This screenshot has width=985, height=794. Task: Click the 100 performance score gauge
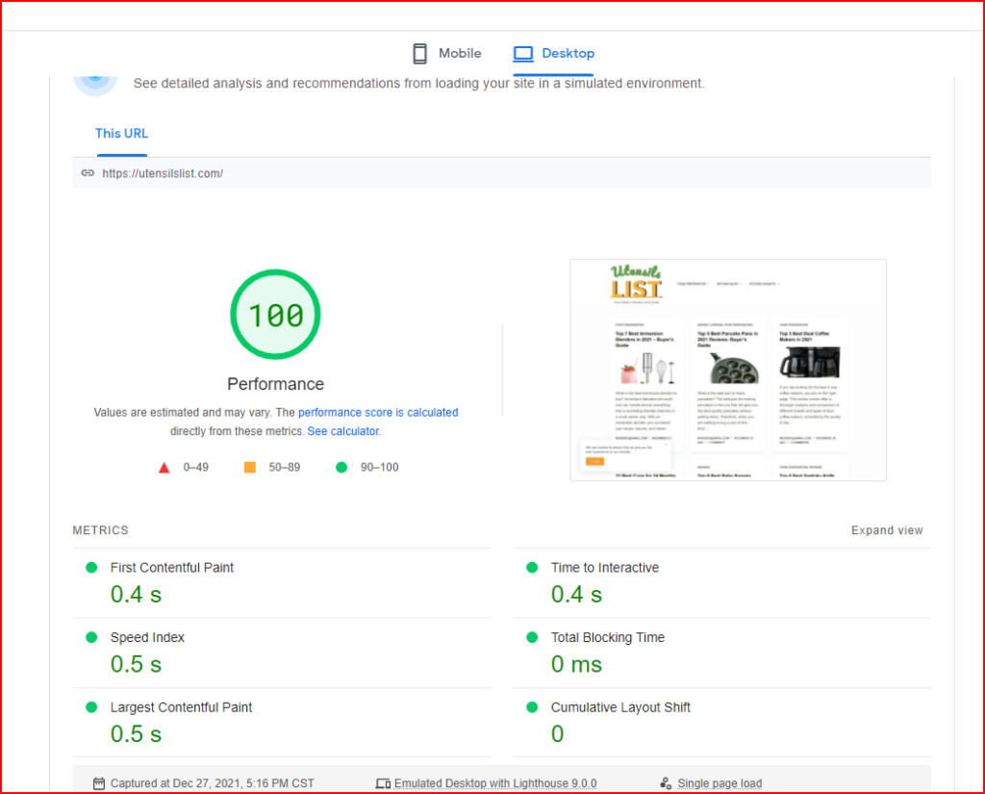tap(276, 315)
